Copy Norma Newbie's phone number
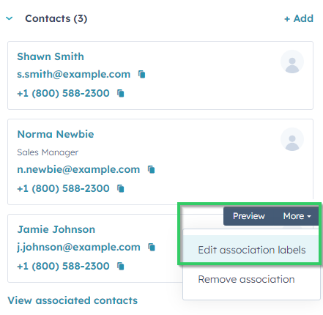The height and width of the screenshot is (315, 323). 121,188
